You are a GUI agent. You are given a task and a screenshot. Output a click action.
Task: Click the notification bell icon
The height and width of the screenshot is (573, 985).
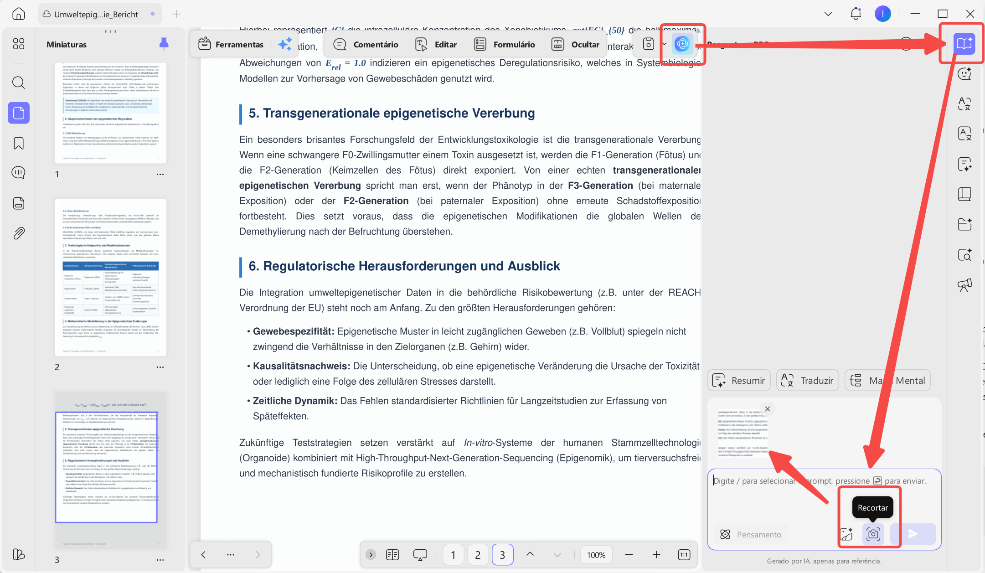(856, 14)
